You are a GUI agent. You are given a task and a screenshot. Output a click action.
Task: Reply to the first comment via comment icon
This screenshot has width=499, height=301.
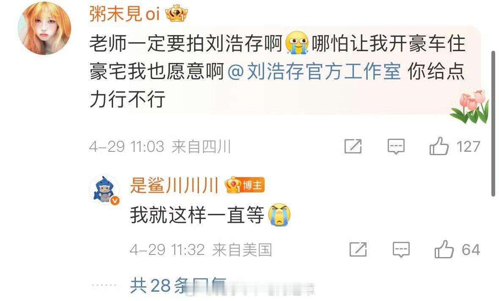(396, 147)
